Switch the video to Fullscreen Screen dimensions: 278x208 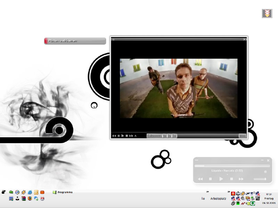tap(154, 136)
